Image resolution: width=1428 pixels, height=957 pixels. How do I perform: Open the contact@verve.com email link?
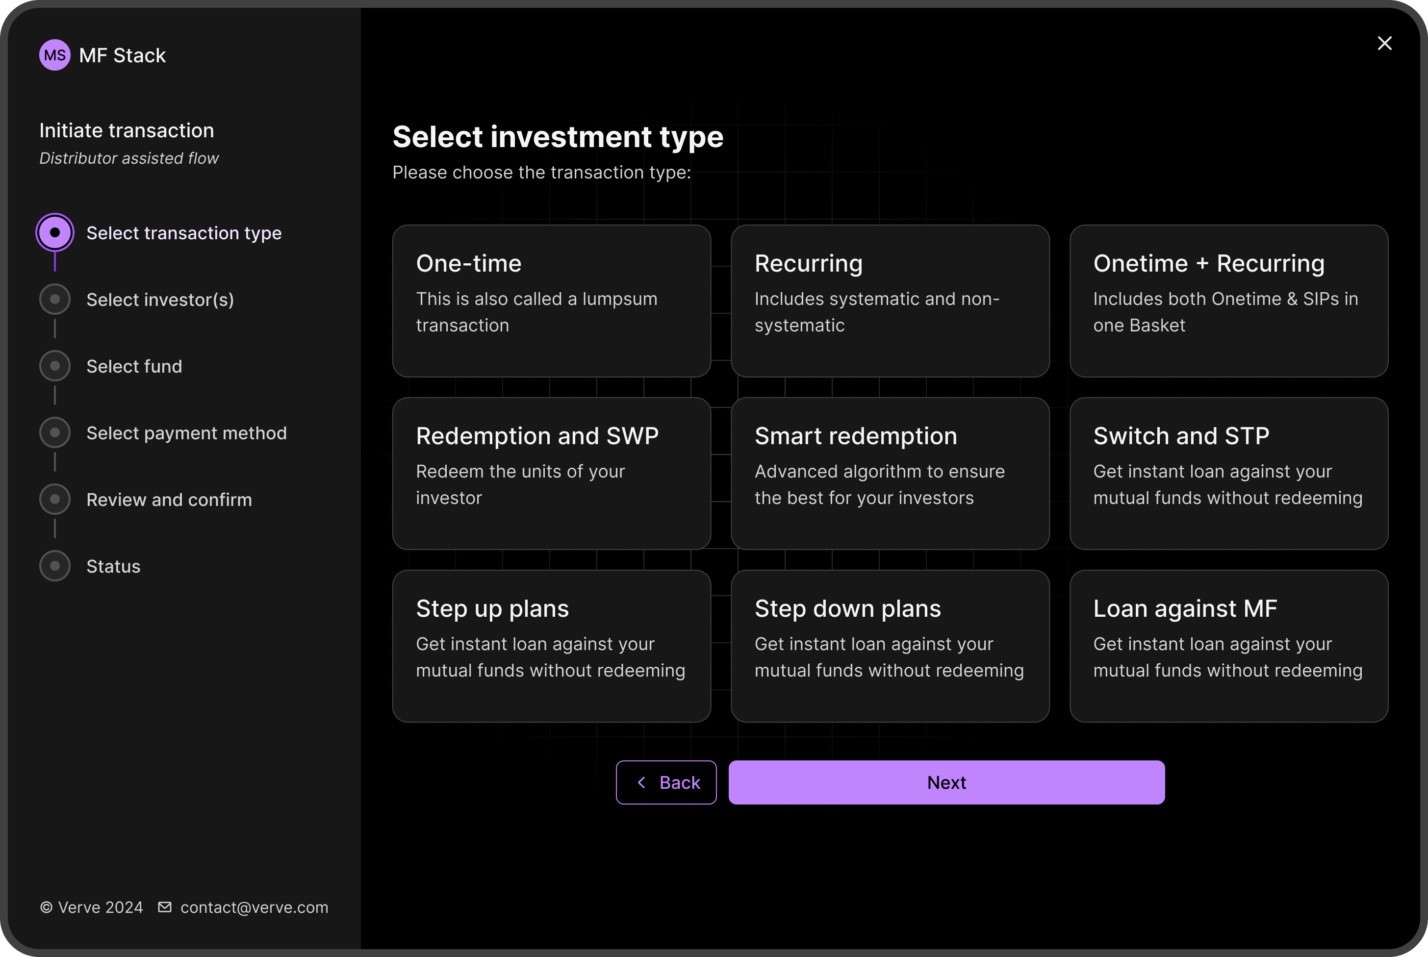click(x=254, y=907)
